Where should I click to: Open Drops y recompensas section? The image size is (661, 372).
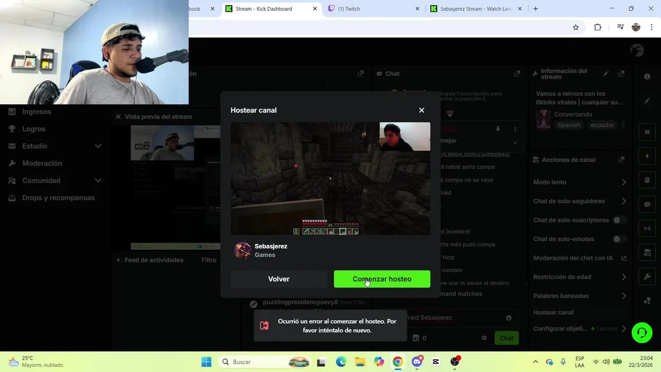pyautogui.click(x=58, y=198)
